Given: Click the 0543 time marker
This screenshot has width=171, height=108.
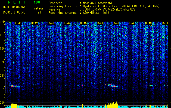Looking at the screenshot, I should pyautogui.click(x=51, y=23).
